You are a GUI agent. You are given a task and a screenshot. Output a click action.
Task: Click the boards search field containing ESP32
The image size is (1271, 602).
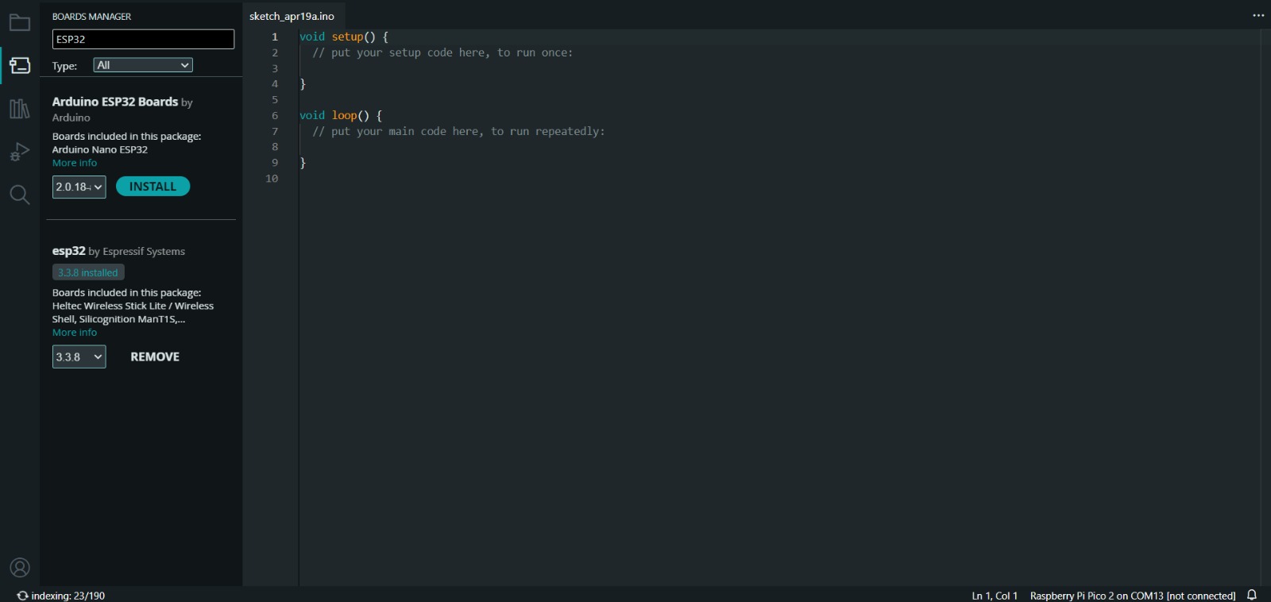coord(143,39)
